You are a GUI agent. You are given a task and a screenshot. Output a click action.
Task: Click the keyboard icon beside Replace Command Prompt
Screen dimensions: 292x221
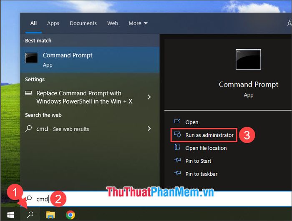click(x=28, y=93)
